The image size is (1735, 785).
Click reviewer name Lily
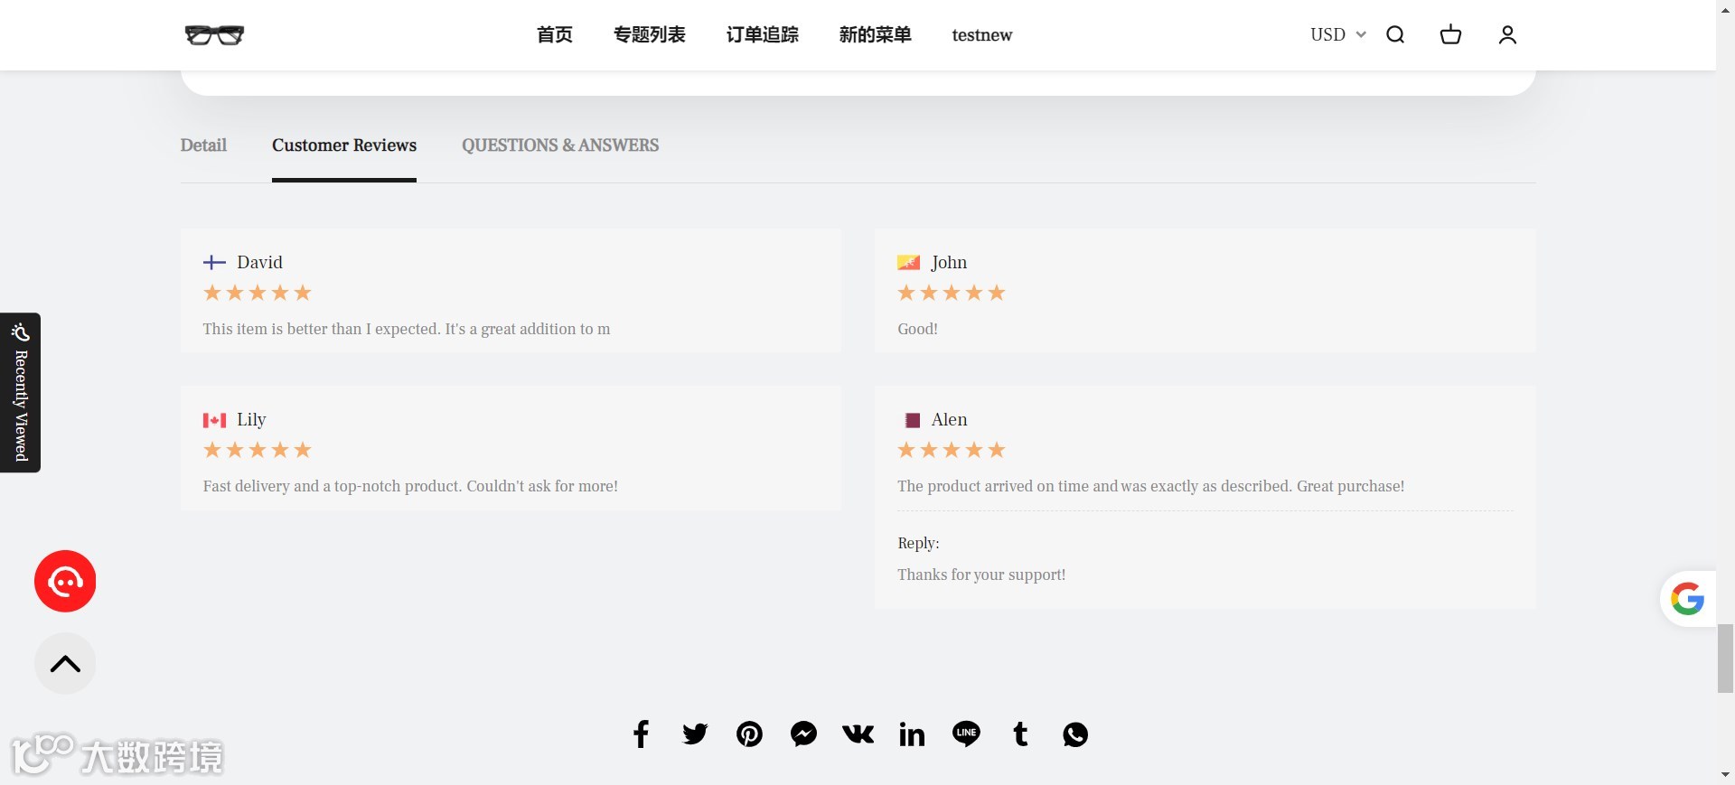(x=251, y=419)
